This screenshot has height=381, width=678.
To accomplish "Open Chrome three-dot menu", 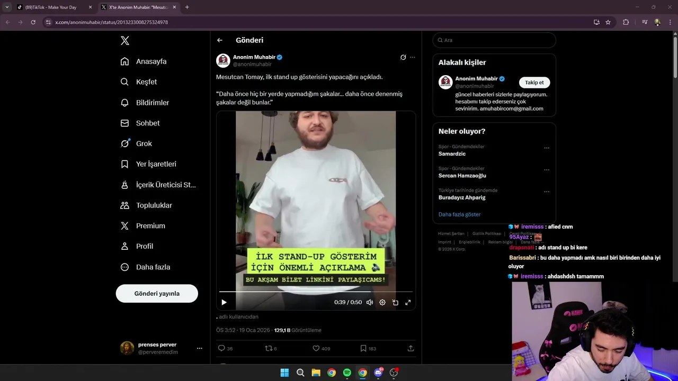I will [670, 22].
